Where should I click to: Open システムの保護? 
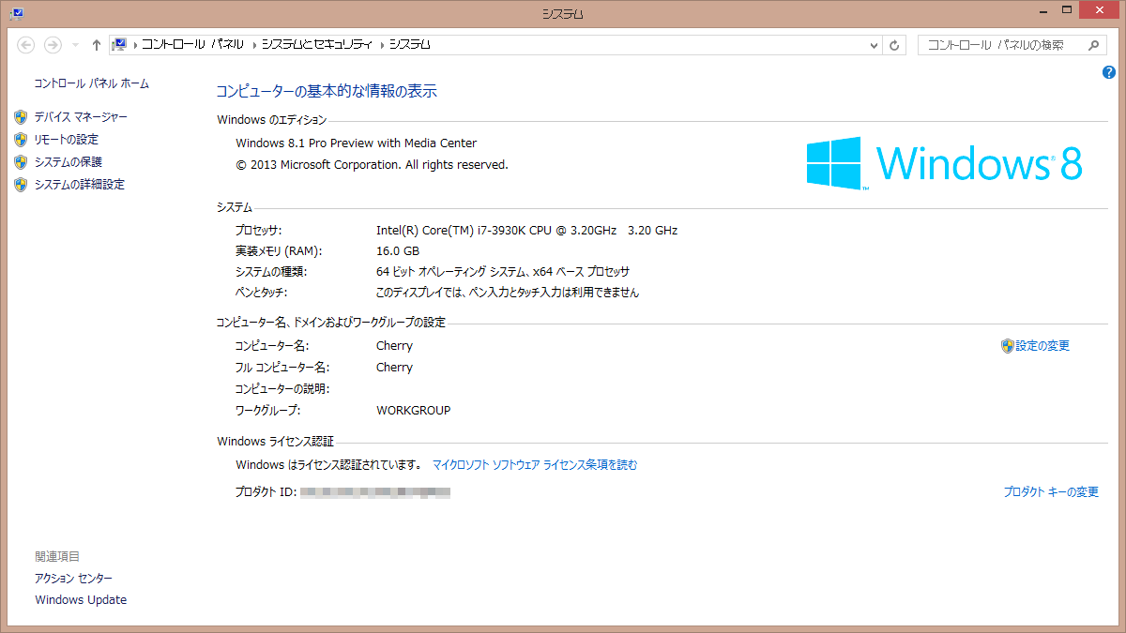tap(68, 162)
